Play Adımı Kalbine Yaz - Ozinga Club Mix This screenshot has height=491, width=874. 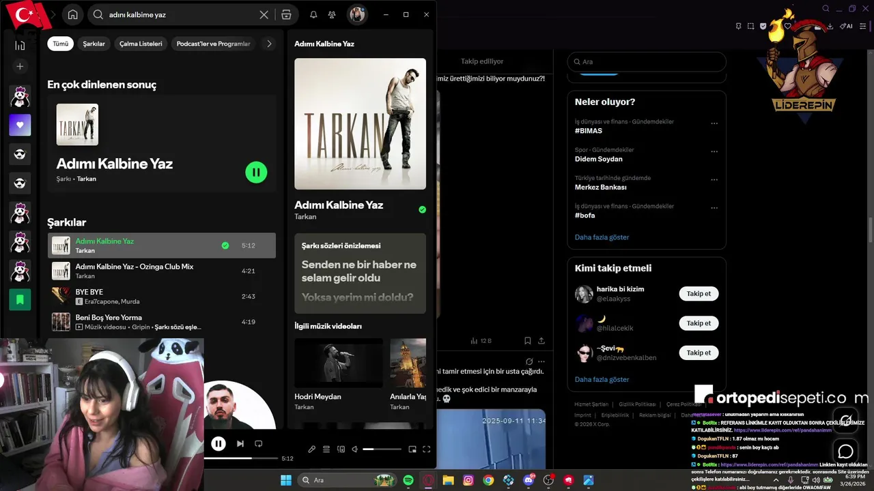[162, 271]
